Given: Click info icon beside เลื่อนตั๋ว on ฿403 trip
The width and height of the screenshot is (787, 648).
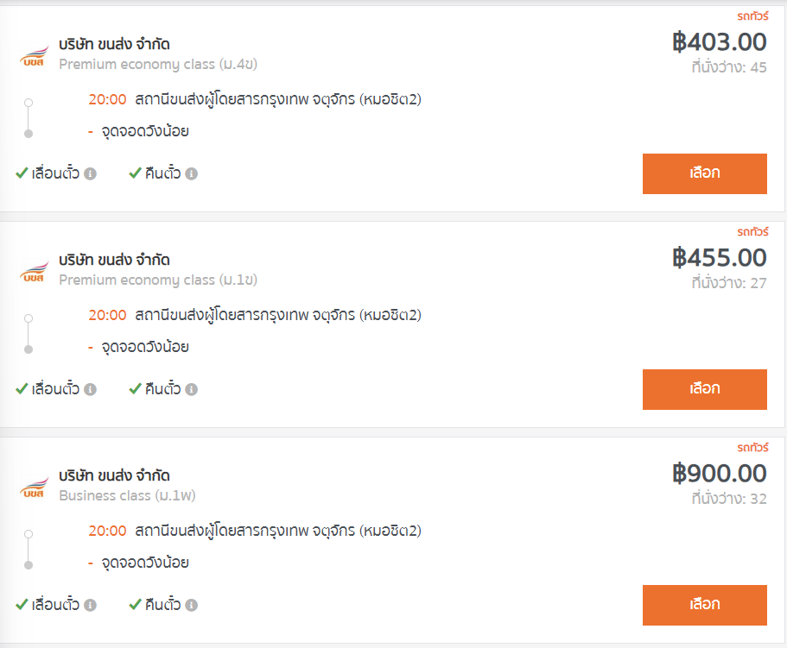Looking at the screenshot, I should (91, 173).
